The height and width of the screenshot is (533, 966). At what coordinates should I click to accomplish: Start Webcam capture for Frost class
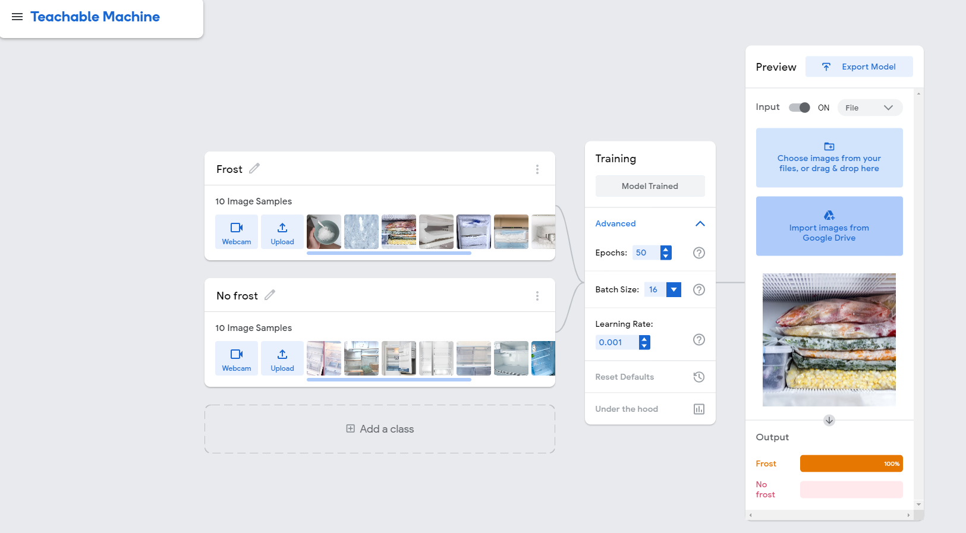237,232
